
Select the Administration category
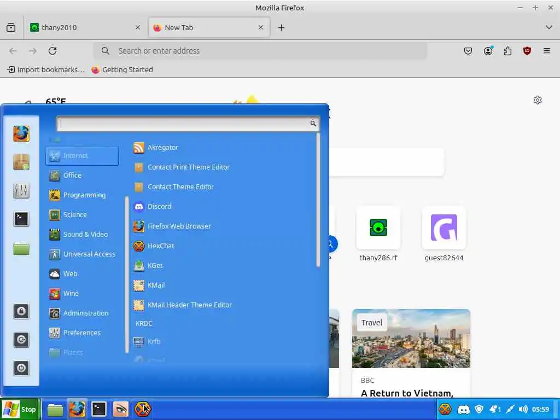click(x=79, y=313)
